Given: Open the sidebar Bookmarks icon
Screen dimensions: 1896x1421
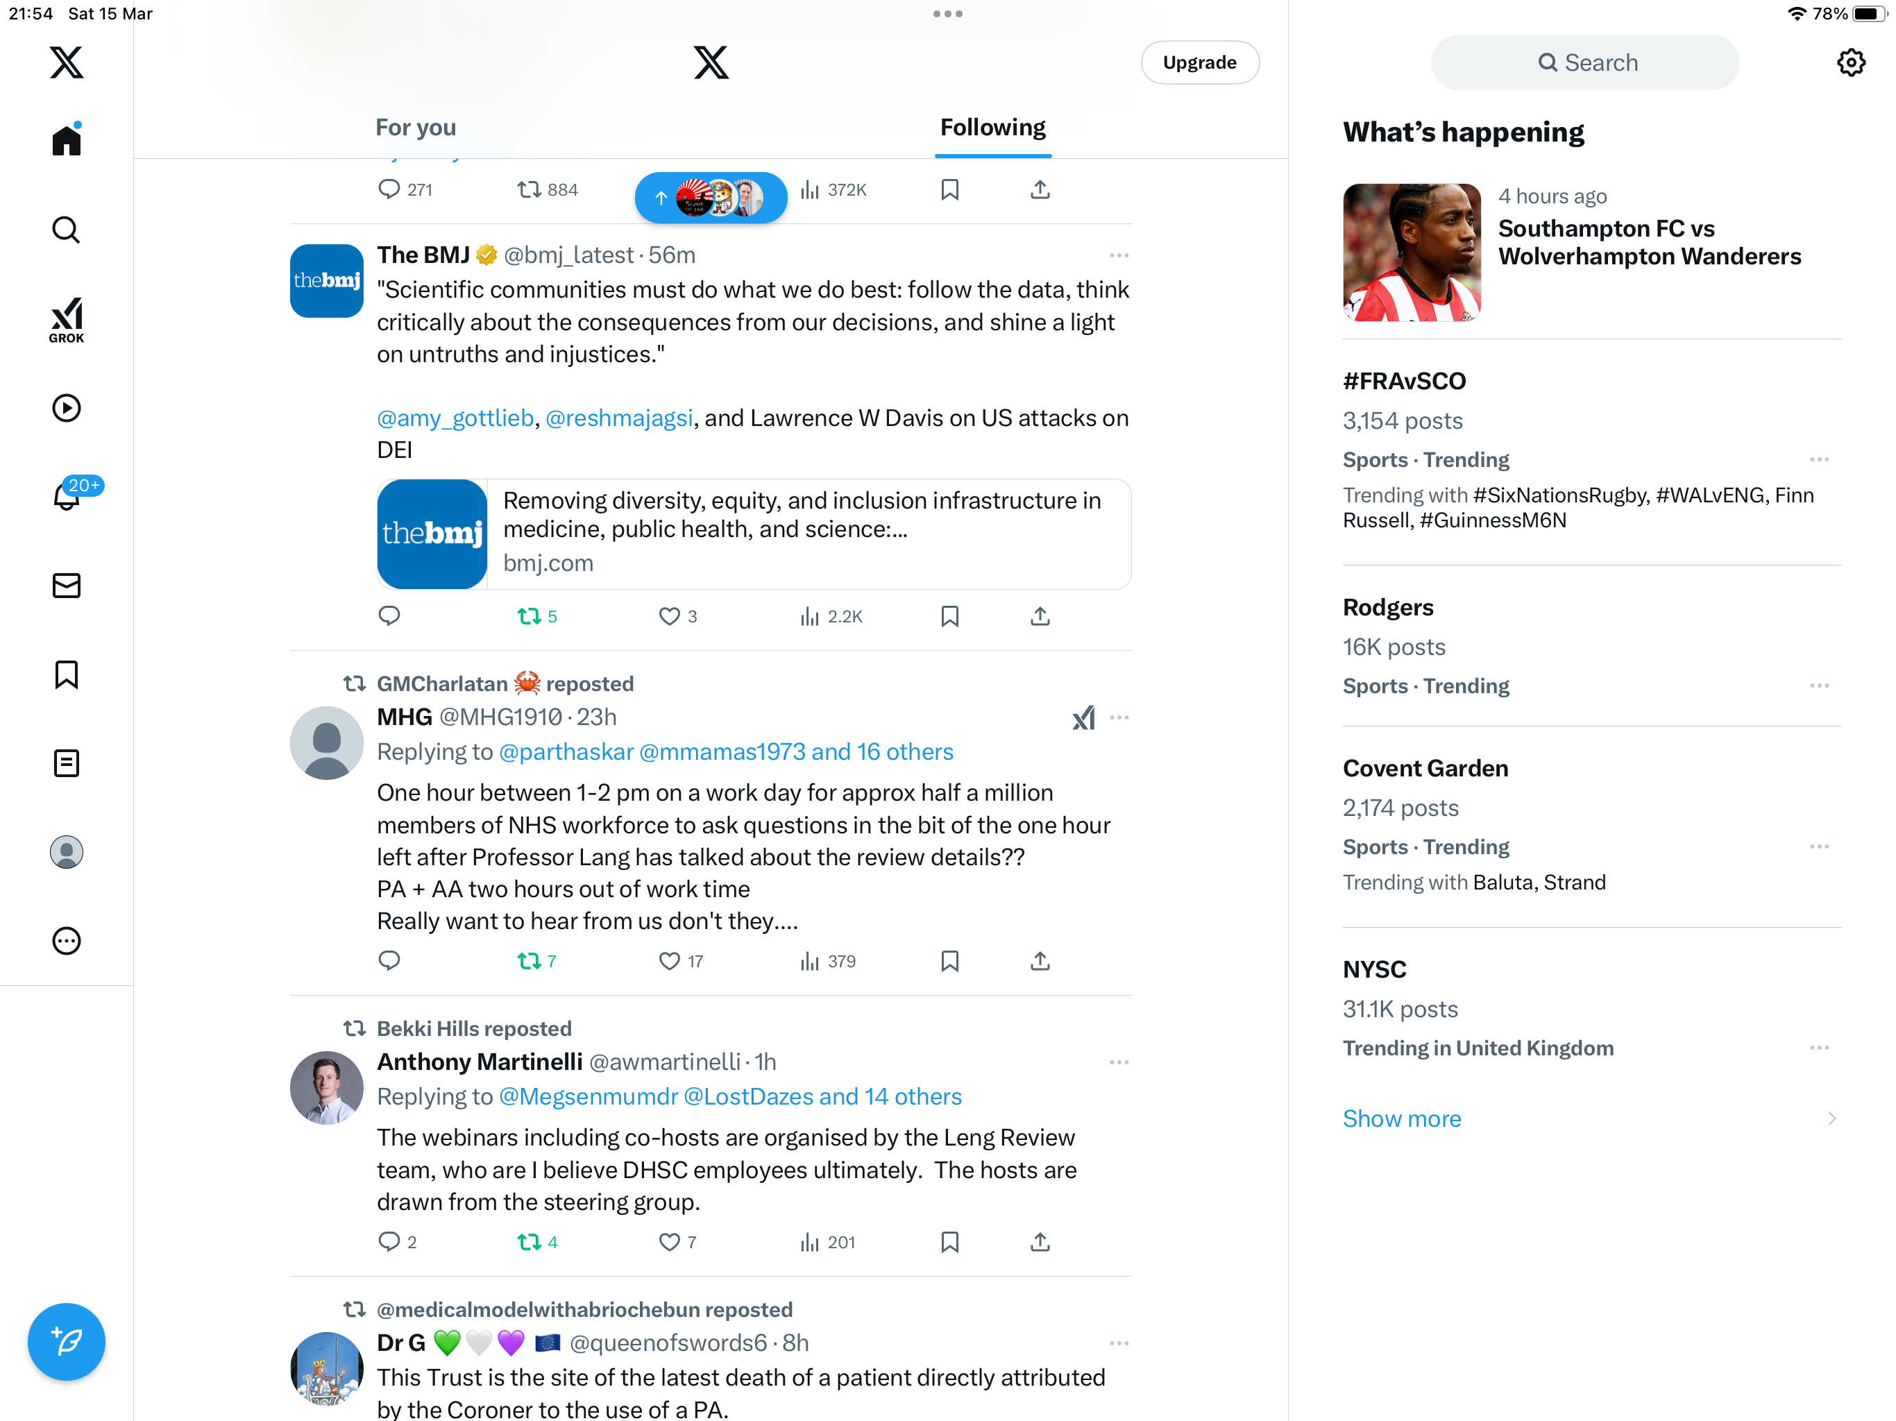Looking at the screenshot, I should point(66,674).
